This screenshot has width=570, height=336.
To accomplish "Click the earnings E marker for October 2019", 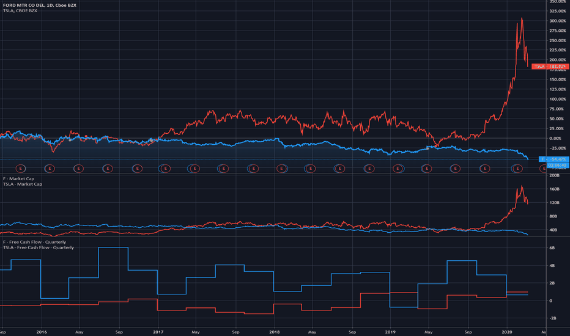I will [485, 169].
